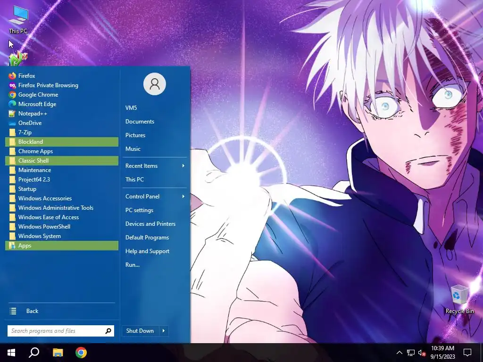Expand the Startup folder

(62, 189)
